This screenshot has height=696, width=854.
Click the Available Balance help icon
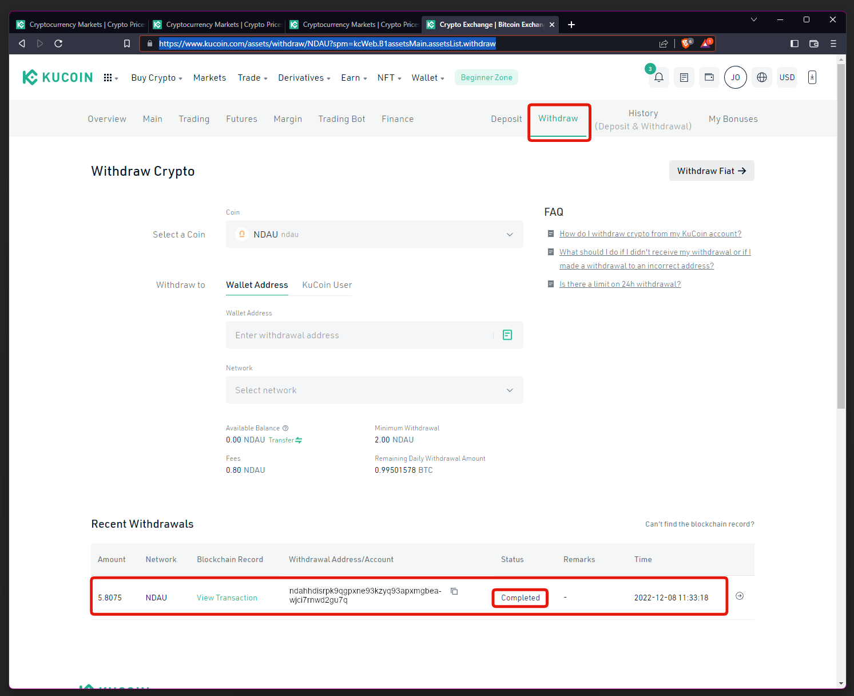click(x=285, y=428)
